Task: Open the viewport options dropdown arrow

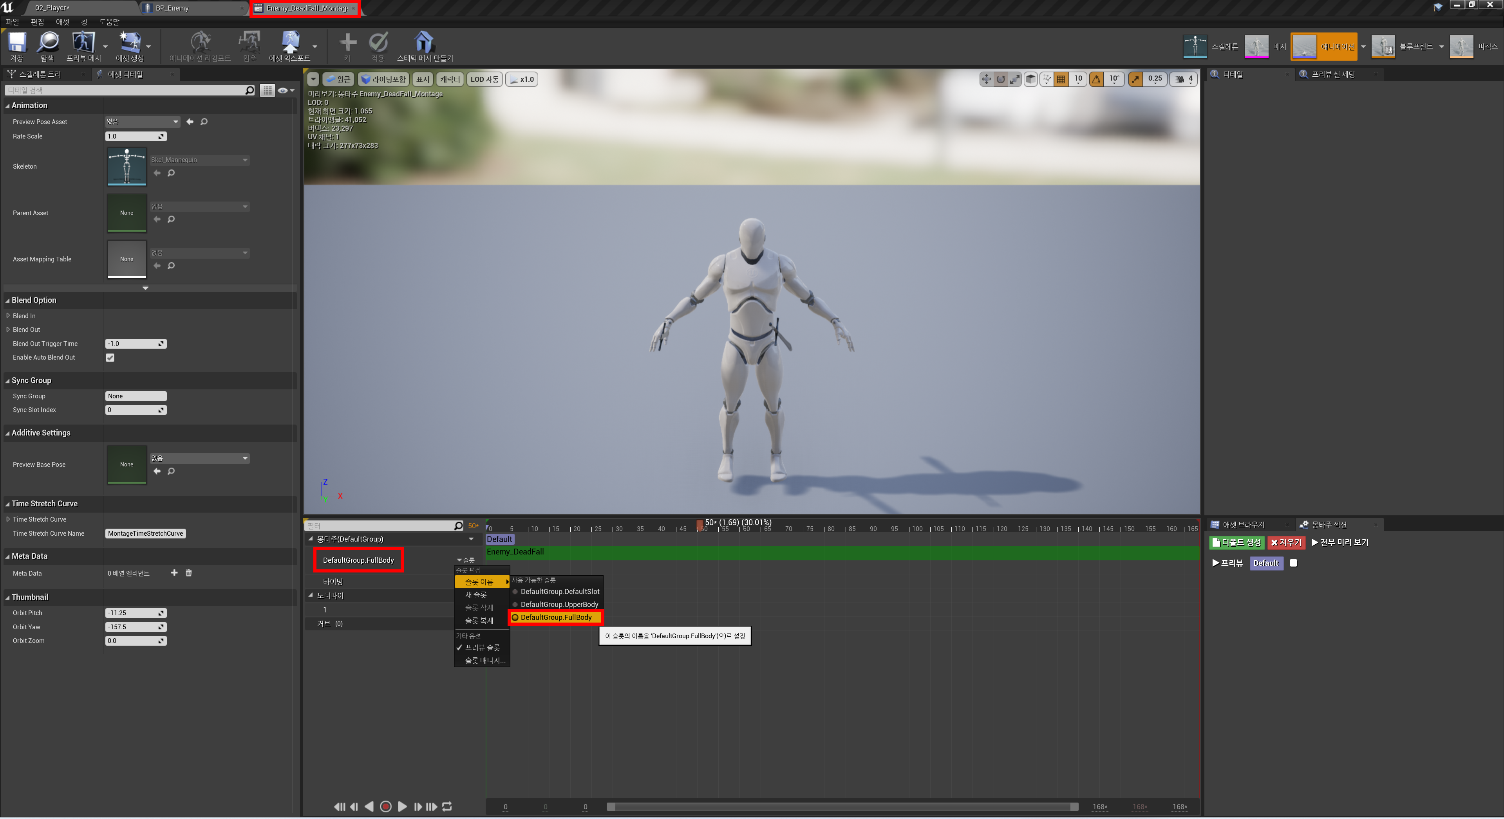Action: [313, 79]
